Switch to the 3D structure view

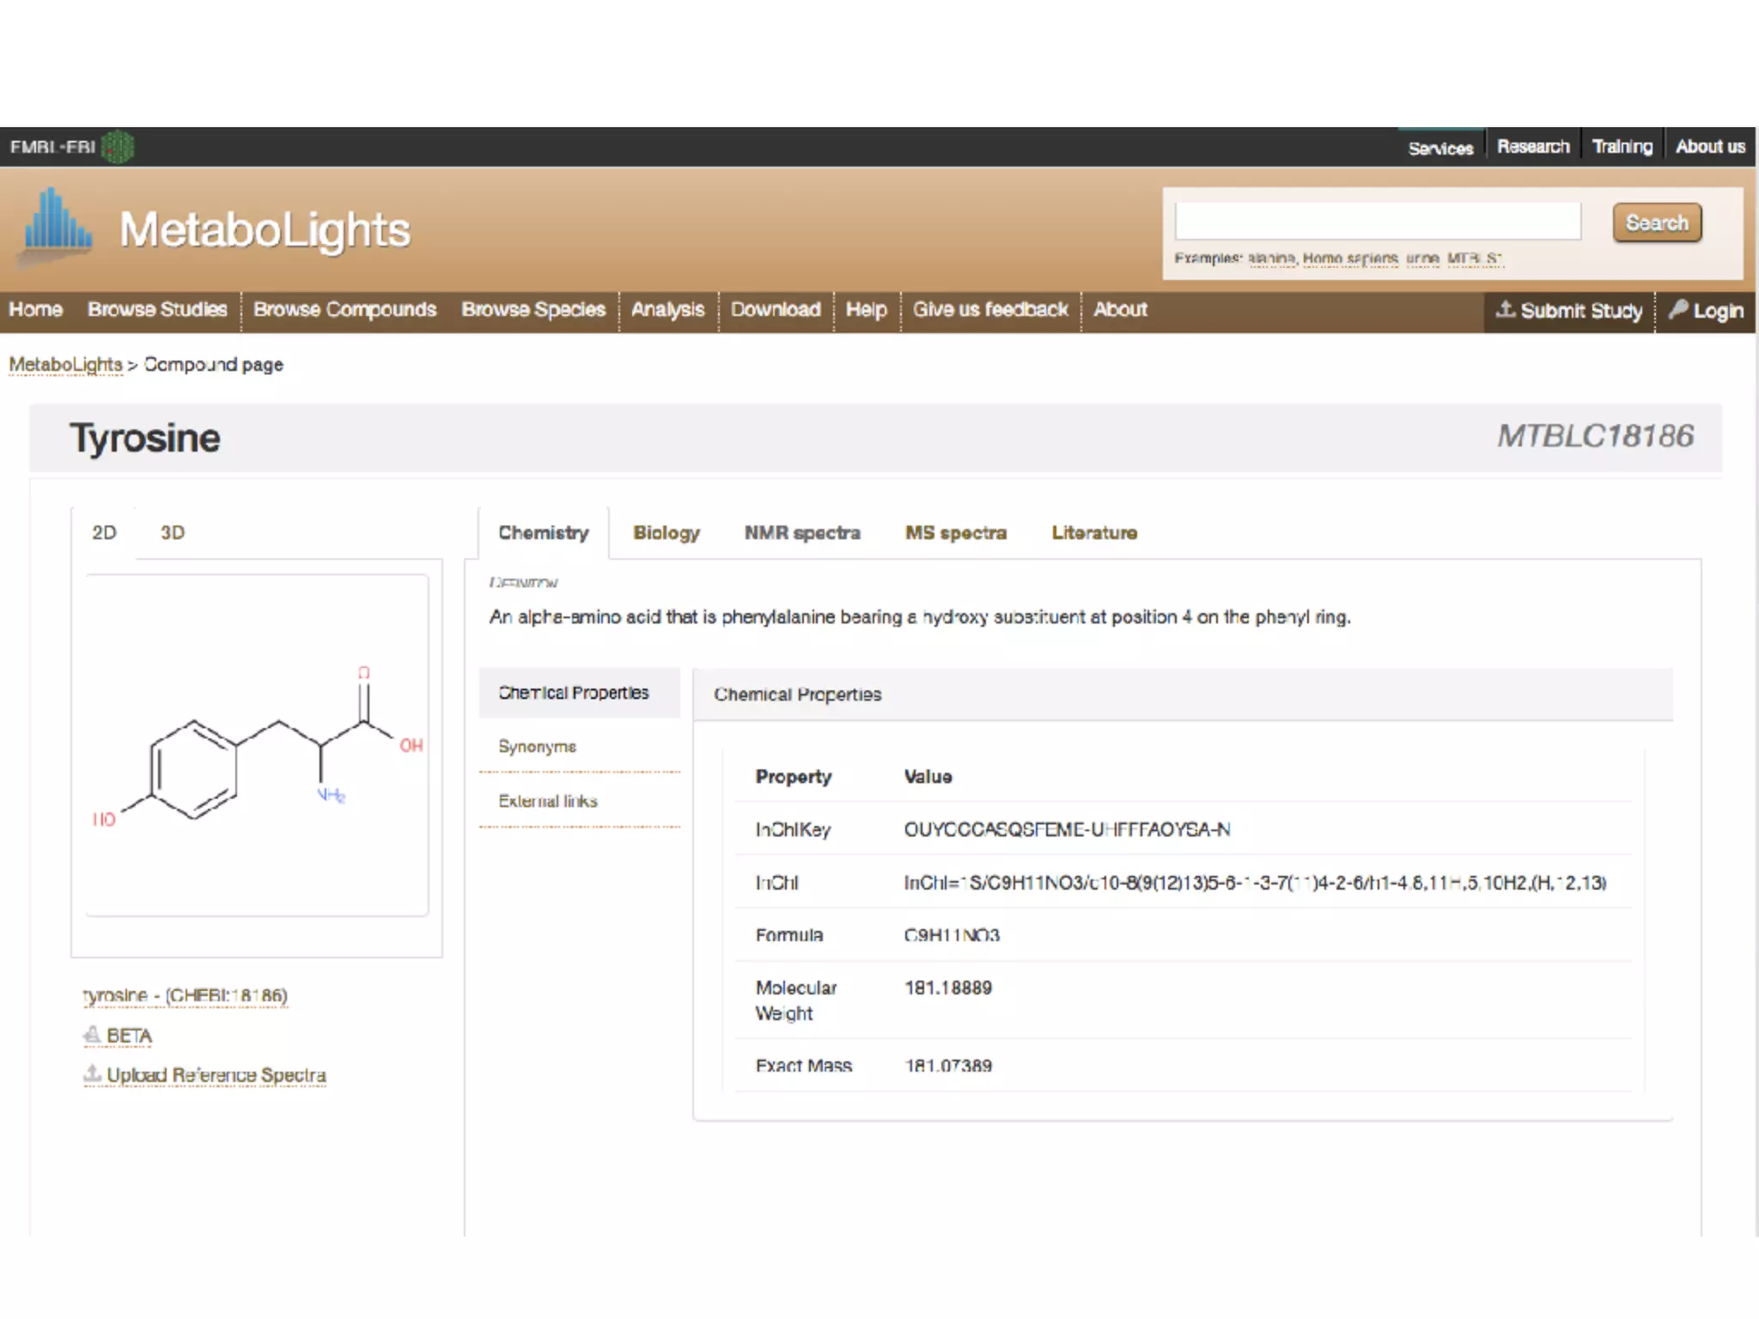pyautogui.click(x=172, y=532)
